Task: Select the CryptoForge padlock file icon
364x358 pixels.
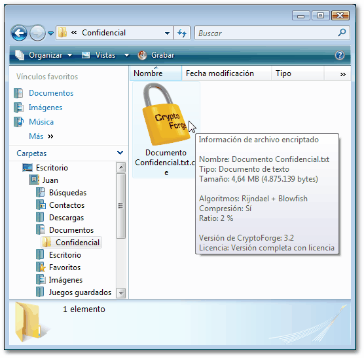Action: coord(166,114)
